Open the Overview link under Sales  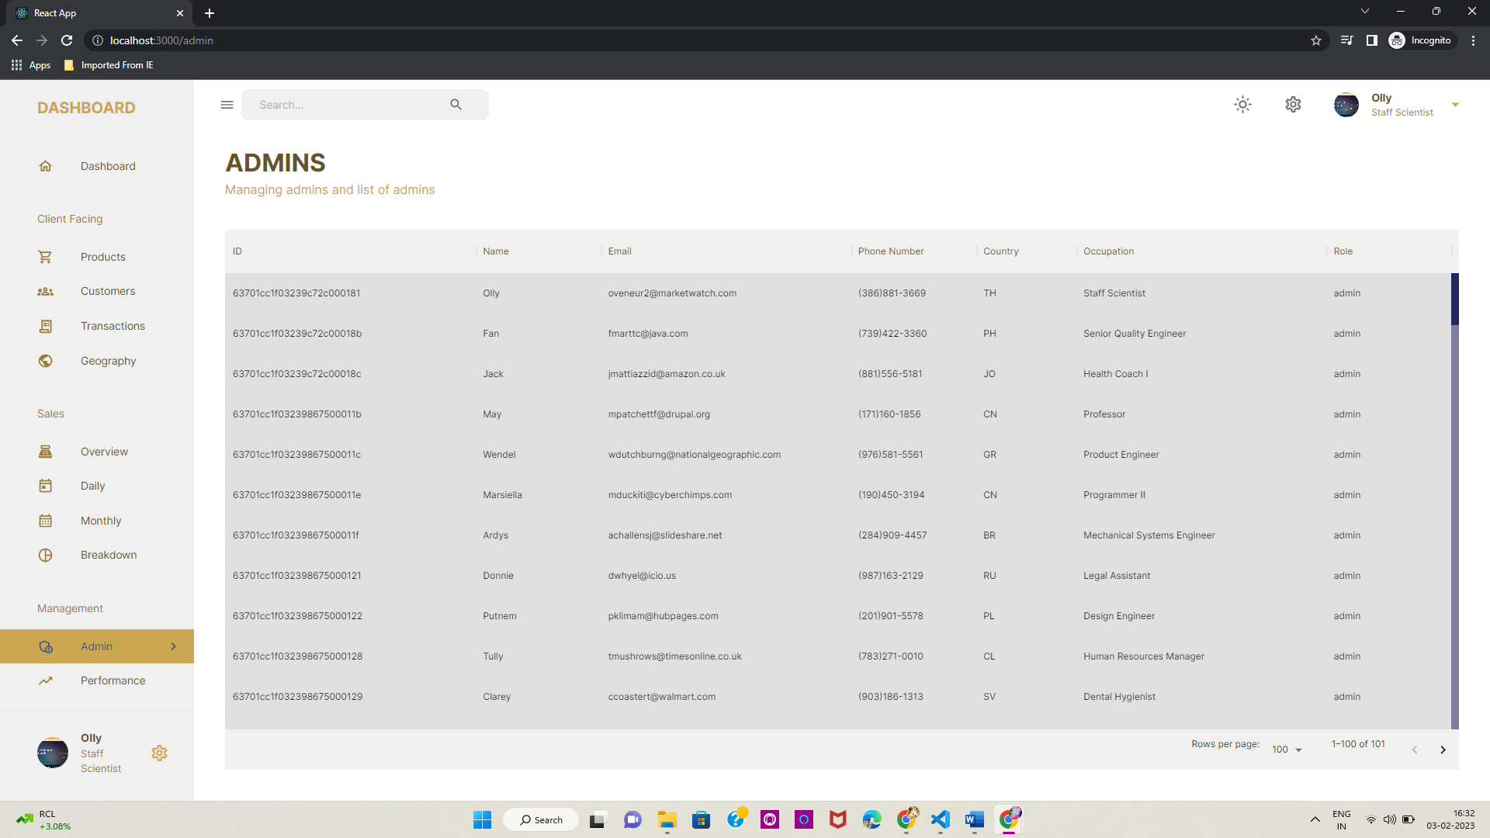coord(103,452)
